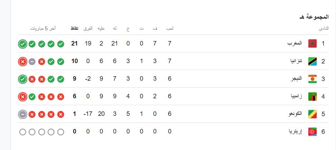Click Morocco's most recent match win icon
Screen dimensions: 336x150
coord(22,44)
